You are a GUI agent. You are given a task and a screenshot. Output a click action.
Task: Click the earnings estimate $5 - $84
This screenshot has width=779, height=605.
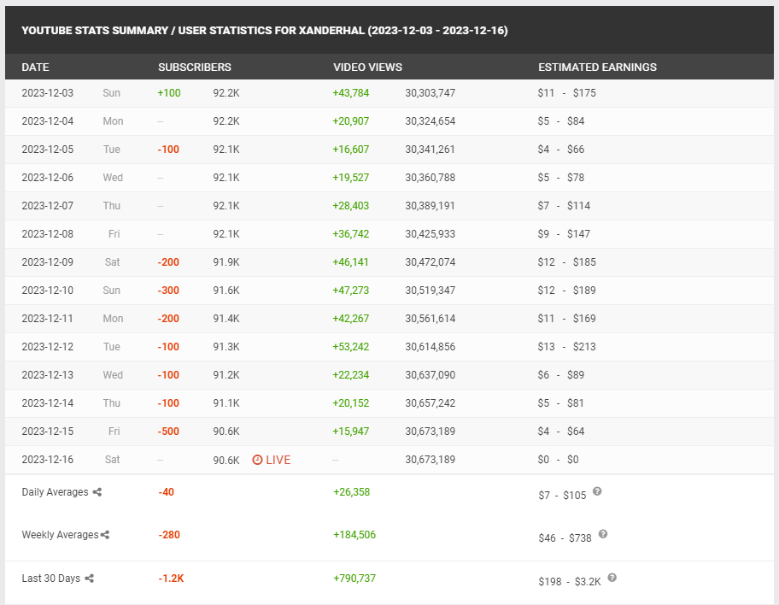point(561,121)
